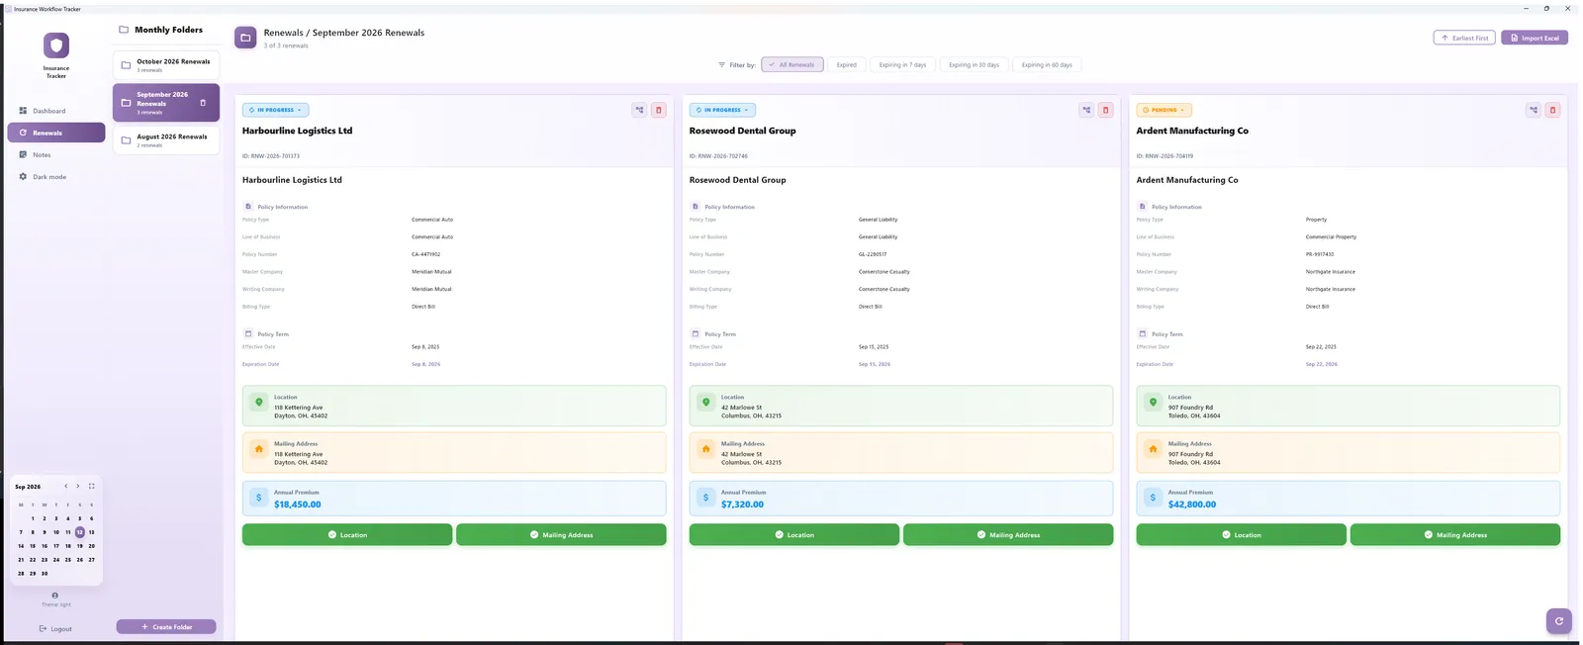Click the Rosewood green Mailing Address button
The height and width of the screenshot is (645, 1583).
1008,535
